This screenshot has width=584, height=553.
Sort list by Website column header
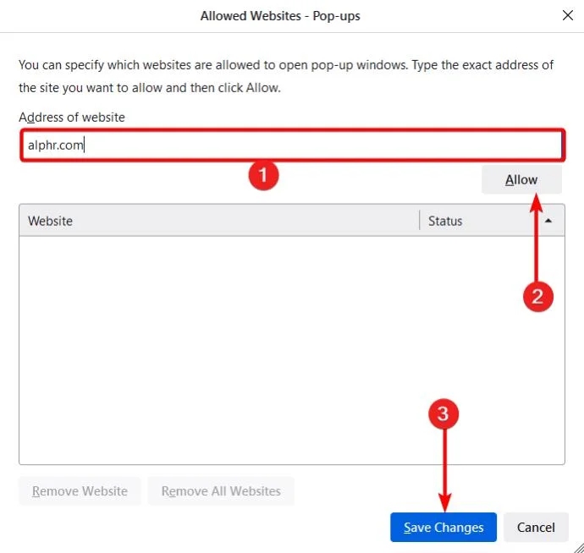(218, 221)
